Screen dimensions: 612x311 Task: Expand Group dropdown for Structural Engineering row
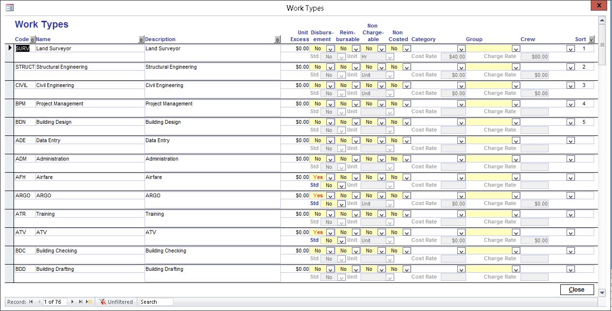click(x=516, y=67)
